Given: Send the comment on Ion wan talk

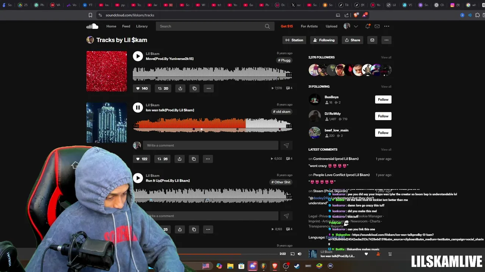Looking at the screenshot, I should (286, 145).
